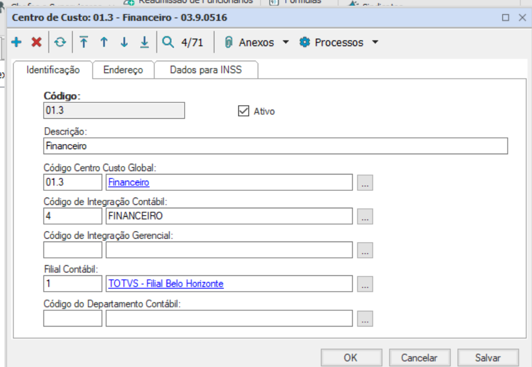Uncheck the Ativo checkbox
The height and width of the screenshot is (367, 532).
pyautogui.click(x=244, y=111)
